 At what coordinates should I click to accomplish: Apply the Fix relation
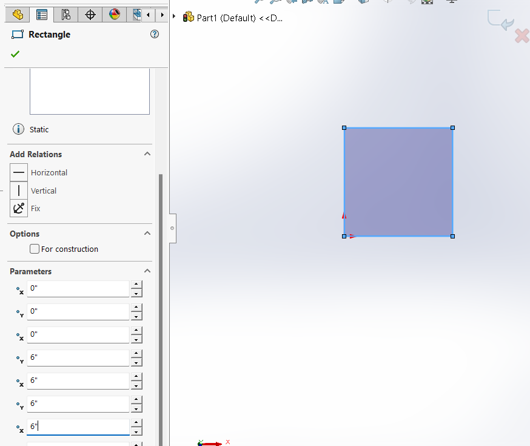[x=19, y=208]
